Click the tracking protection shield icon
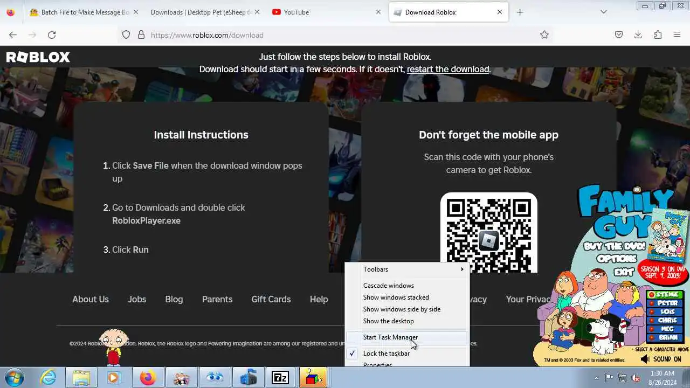Image resolution: width=690 pixels, height=388 pixels. pos(126,34)
